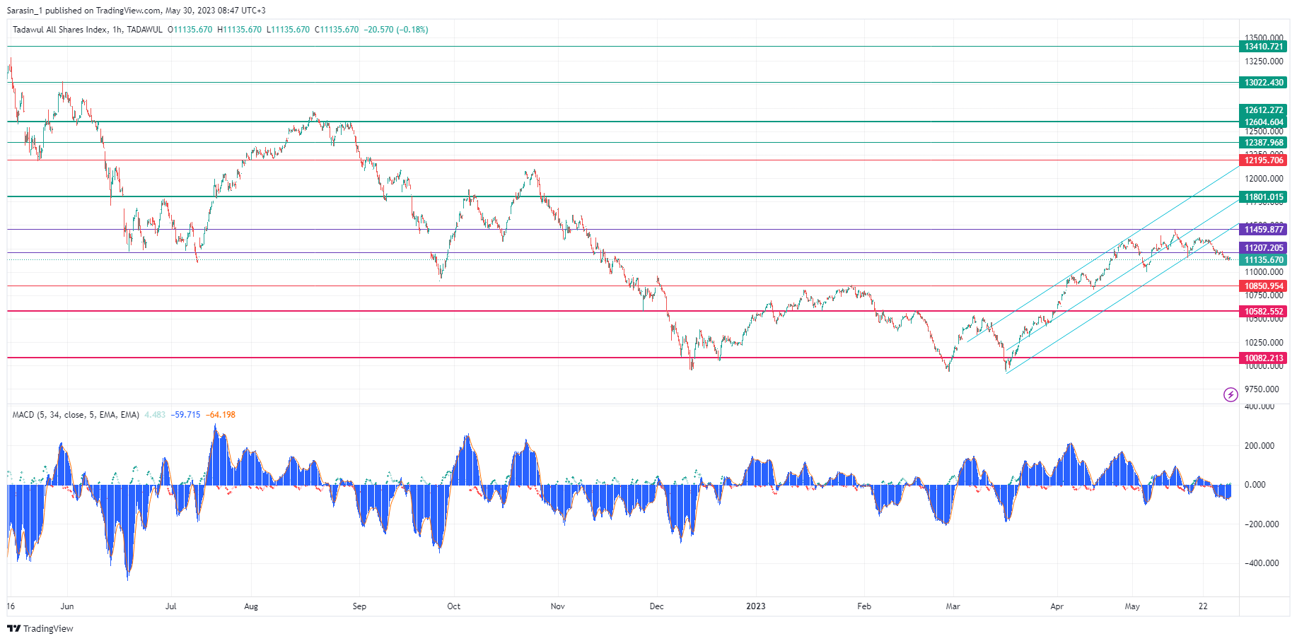1297x641 pixels.
Task: Select the purple 11459.877 price label
Action: (x=1264, y=230)
